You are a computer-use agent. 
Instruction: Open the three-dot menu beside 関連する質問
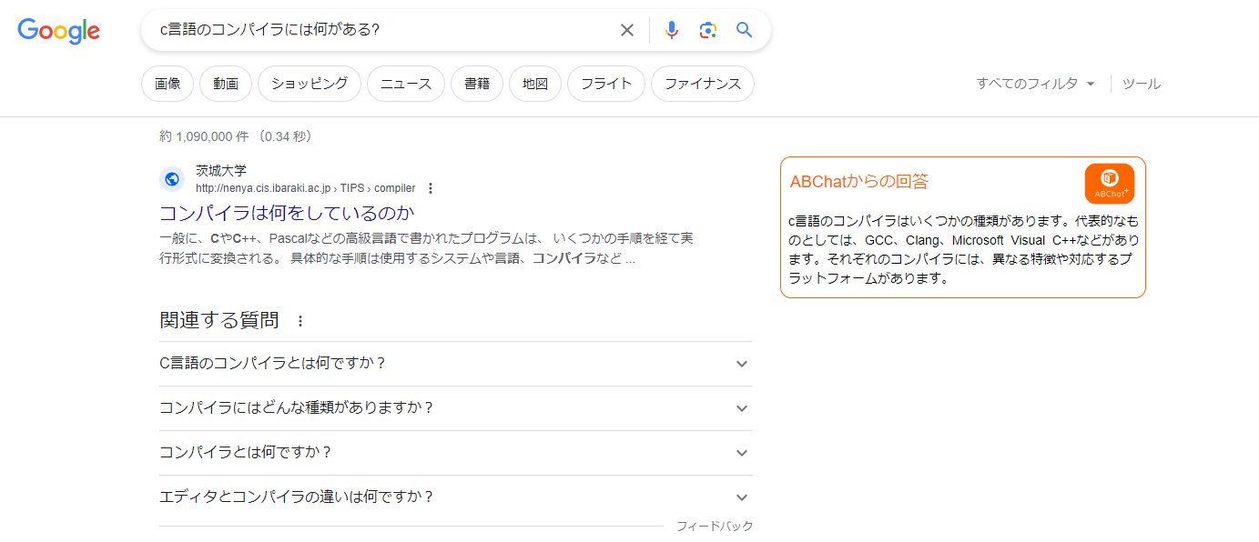pyautogui.click(x=300, y=320)
